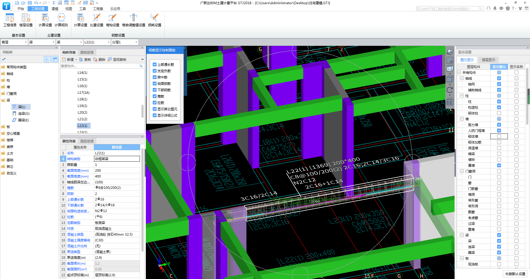Viewport: 530px width, 279px height.
Task: Open the 工程量 ribbon tab
Action: [98, 9]
